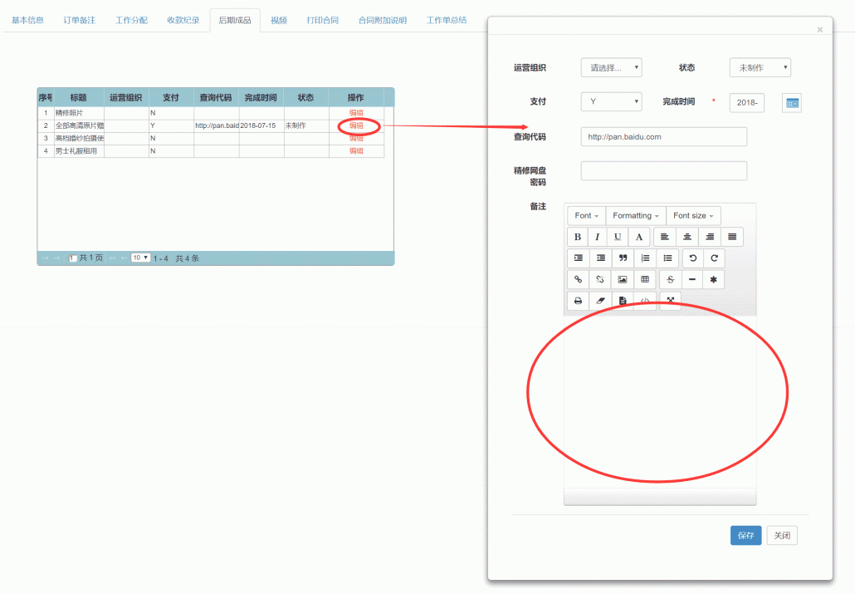Click the underline formatting icon
Screen dimensions: 855x594
pos(617,237)
